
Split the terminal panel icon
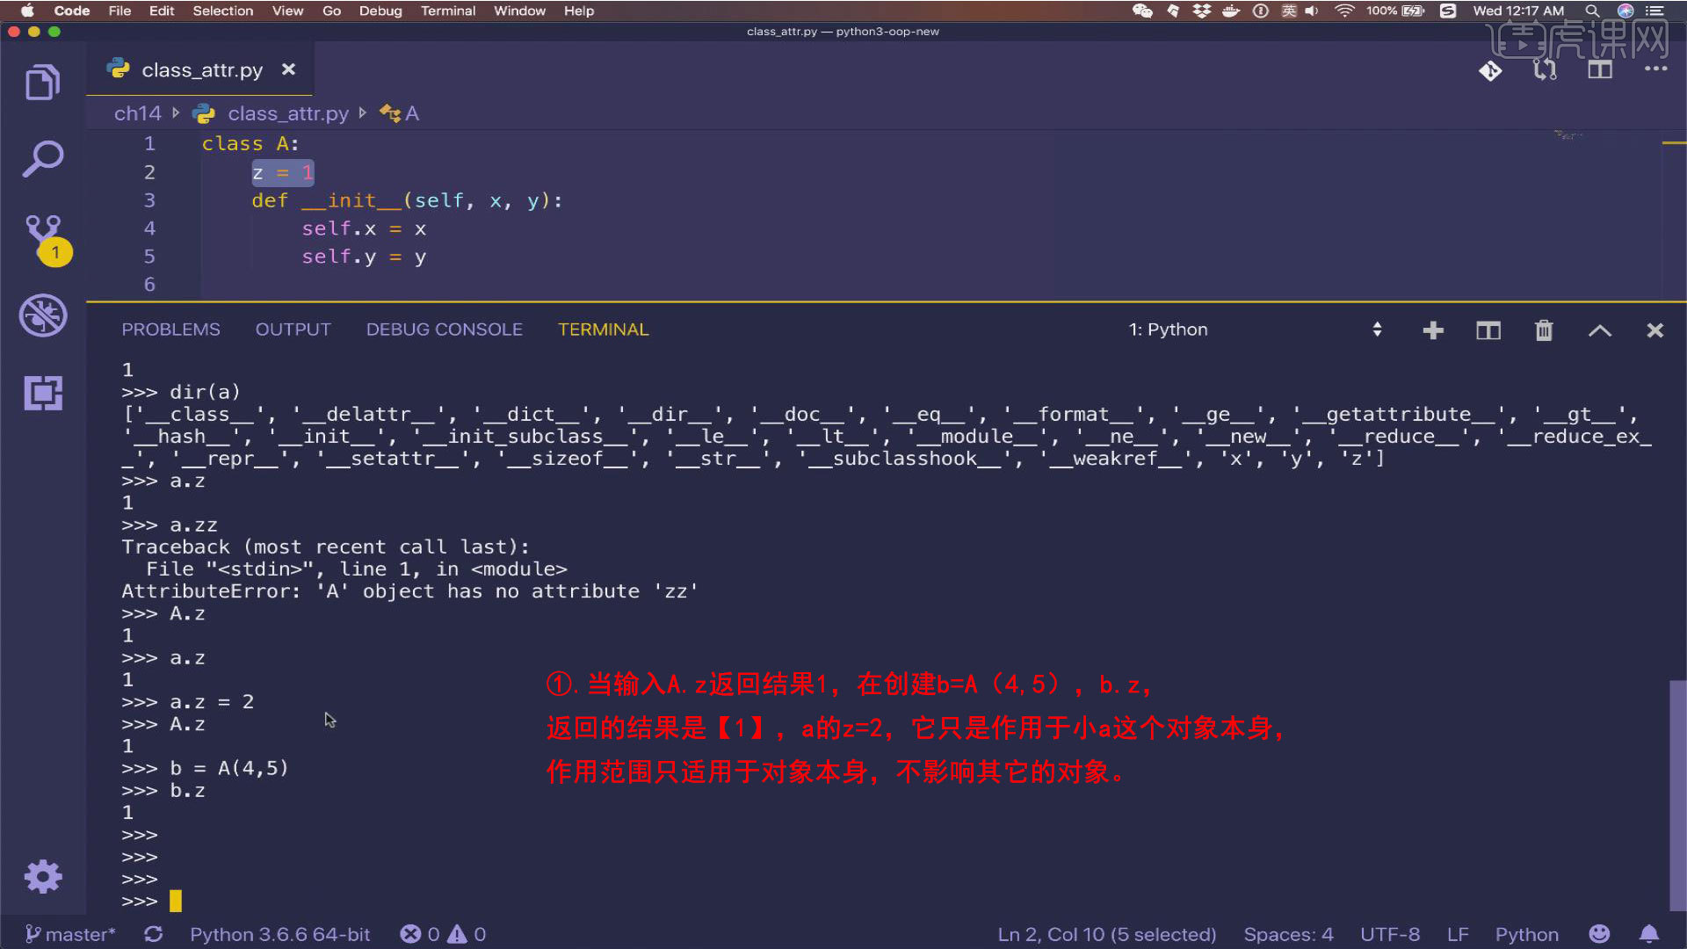click(1488, 330)
